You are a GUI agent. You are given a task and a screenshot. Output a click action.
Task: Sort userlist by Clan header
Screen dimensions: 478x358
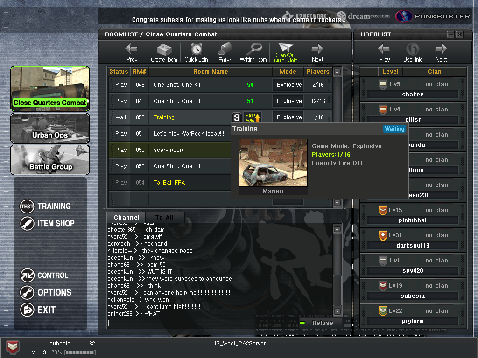(x=434, y=71)
